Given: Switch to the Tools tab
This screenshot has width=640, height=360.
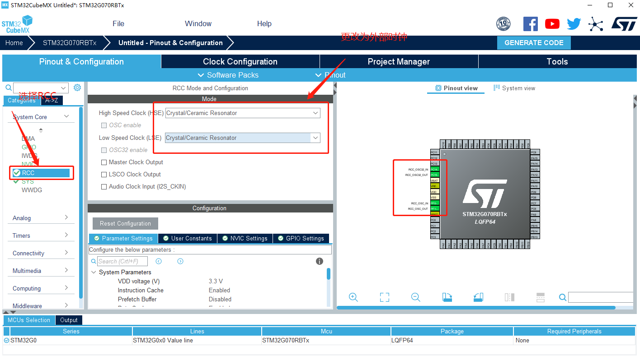Looking at the screenshot, I should [x=557, y=62].
